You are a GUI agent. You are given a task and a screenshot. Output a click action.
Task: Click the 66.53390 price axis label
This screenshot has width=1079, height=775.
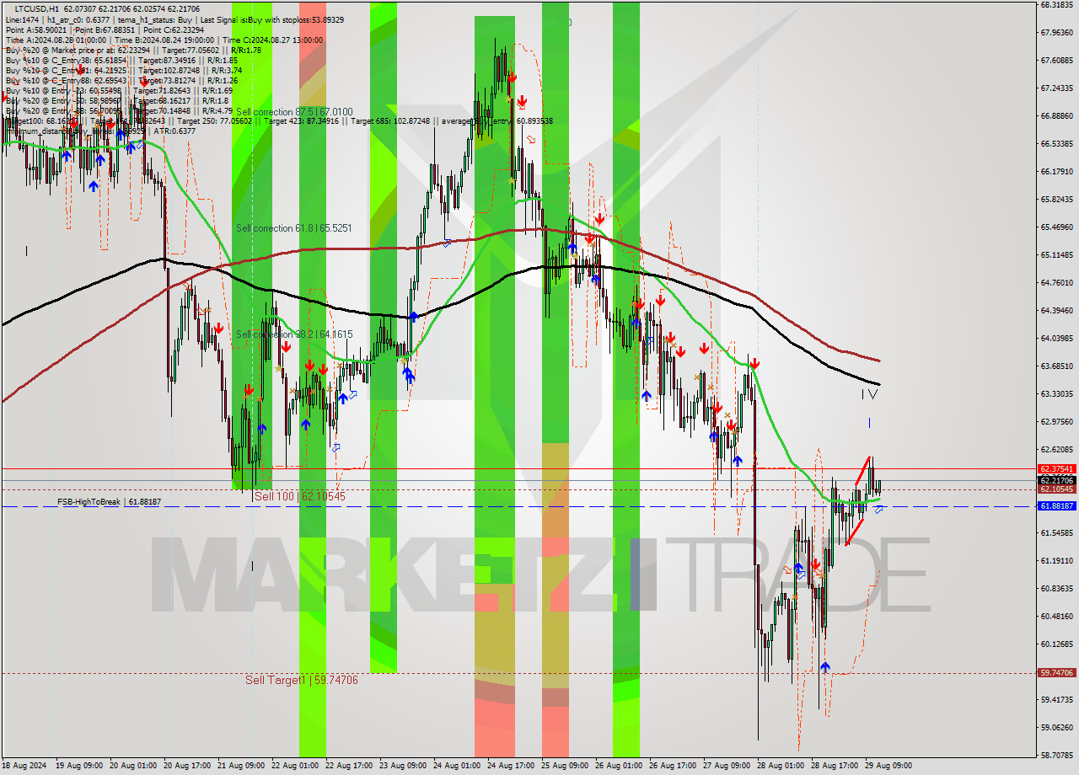[1056, 144]
